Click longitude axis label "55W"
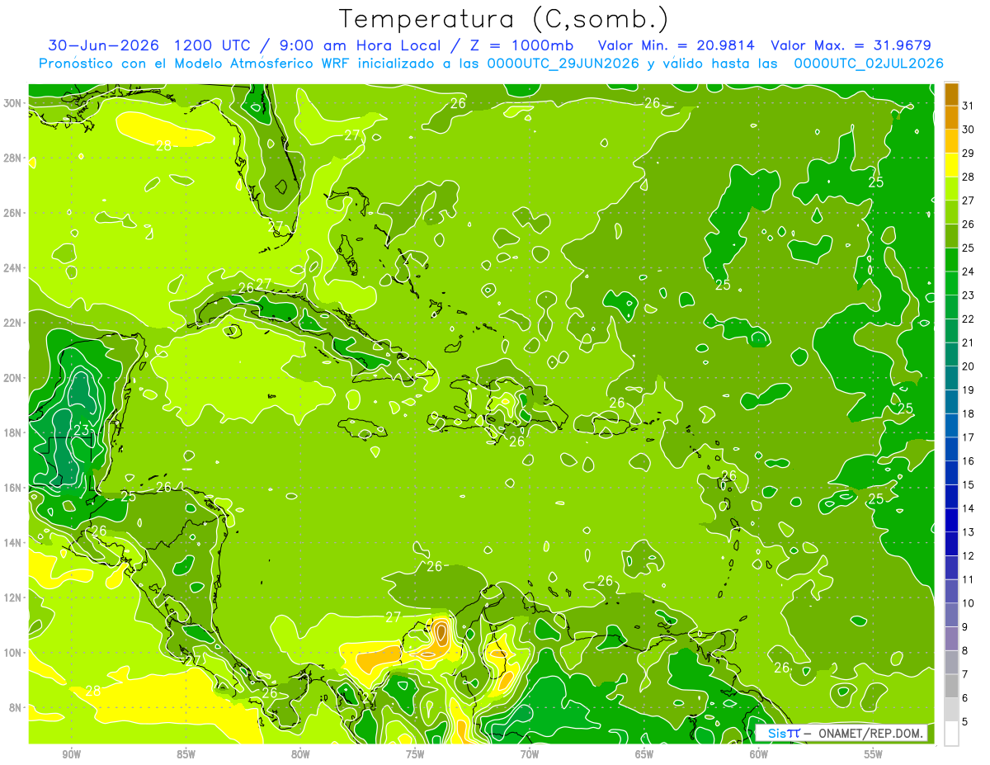Screen dimensions: 990x765 click(874, 754)
